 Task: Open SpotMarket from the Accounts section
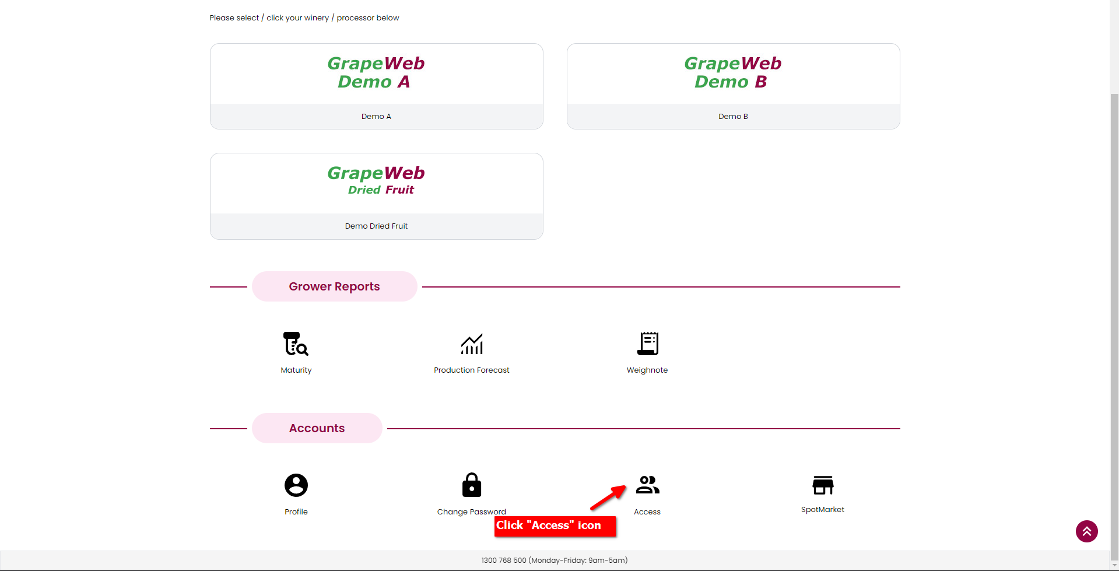pyautogui.click(x=823, y=485)
